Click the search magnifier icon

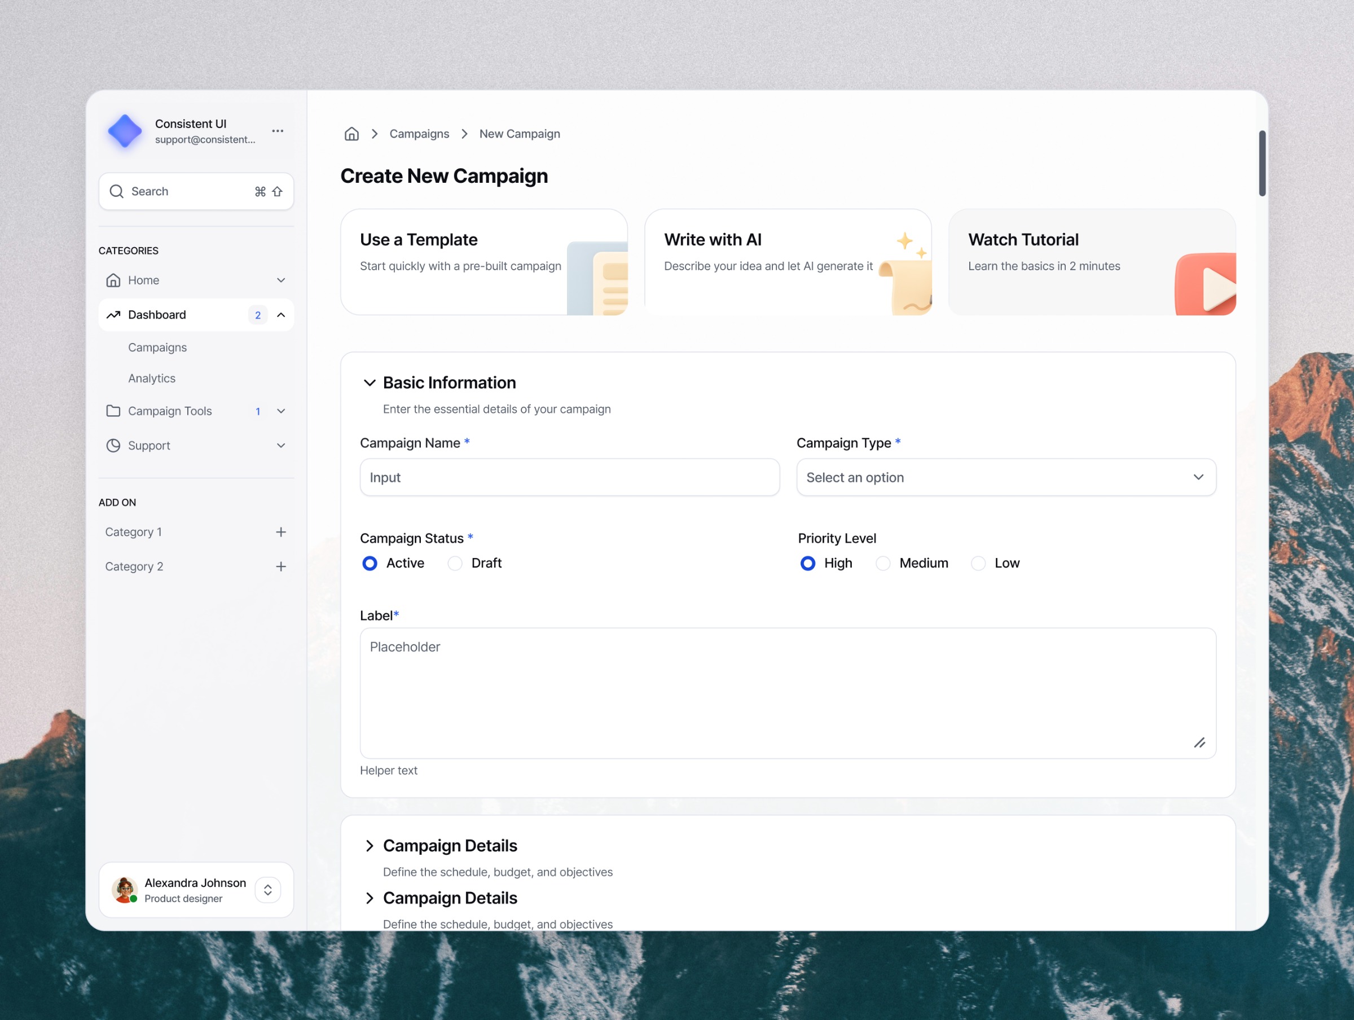click(x=116, y=192)
